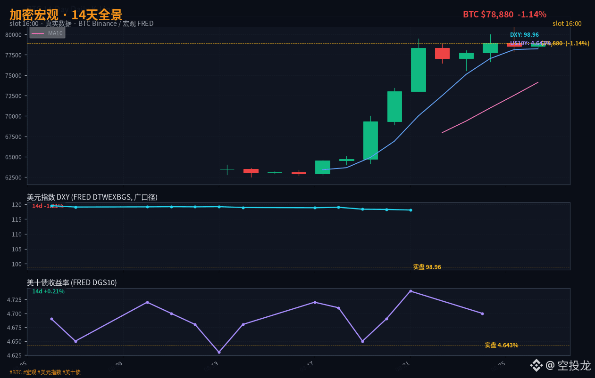Click the MA10 legend entry
The image size is (595, 378).
click(47, 33)
